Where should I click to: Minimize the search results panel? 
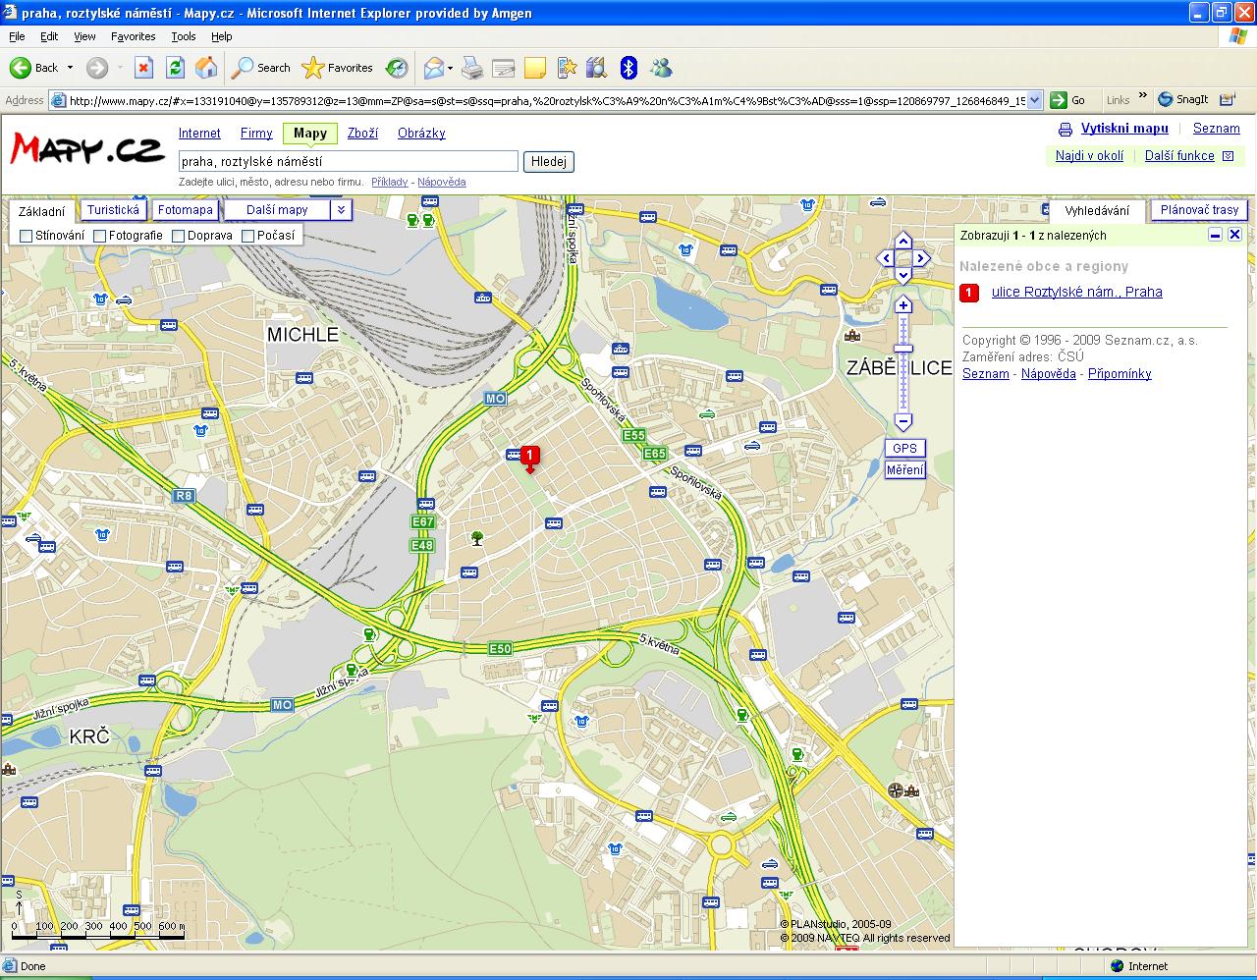pos(1215,235)
